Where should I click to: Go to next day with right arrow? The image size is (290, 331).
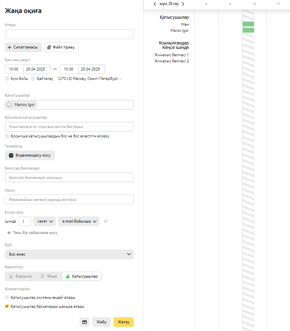pyautogui.click(x=183, y=4)
